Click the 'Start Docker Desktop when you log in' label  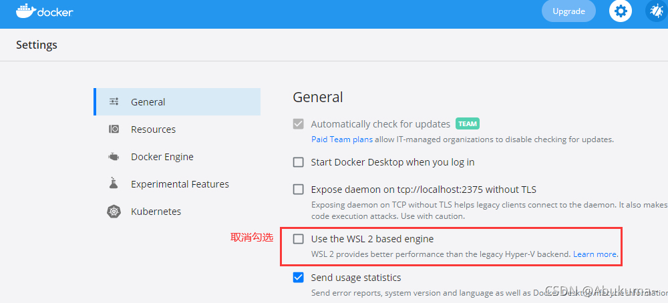[x=393, y=162]
